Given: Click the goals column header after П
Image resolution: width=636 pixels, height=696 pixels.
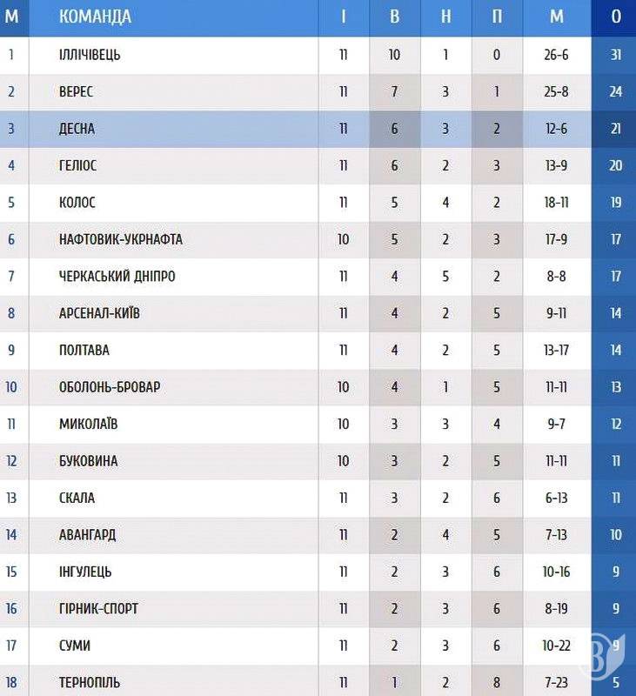Looking at the screenshot, I should pos(557,17).
